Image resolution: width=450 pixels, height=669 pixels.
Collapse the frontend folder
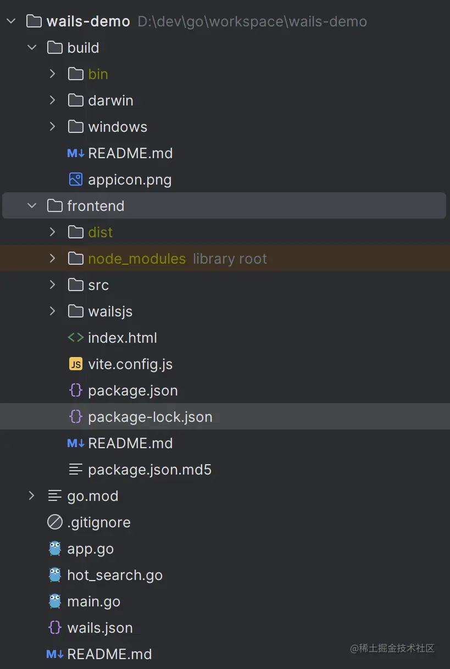(x=32, y=206)
